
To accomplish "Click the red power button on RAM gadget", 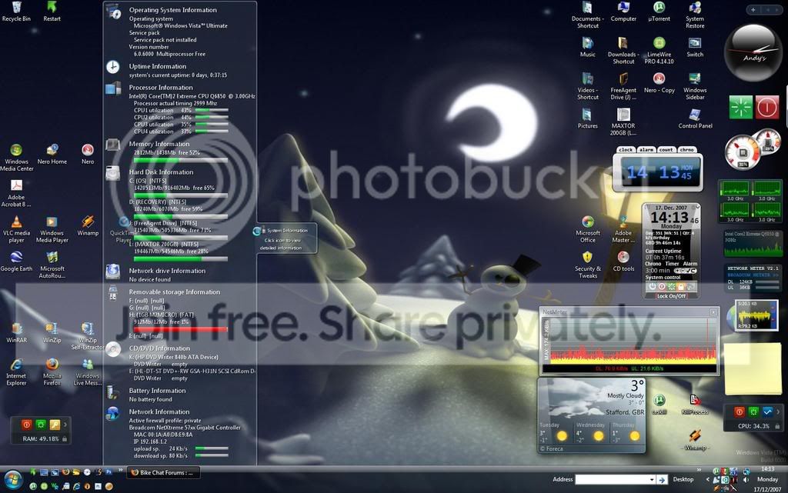I will click(x=27, y=425).
